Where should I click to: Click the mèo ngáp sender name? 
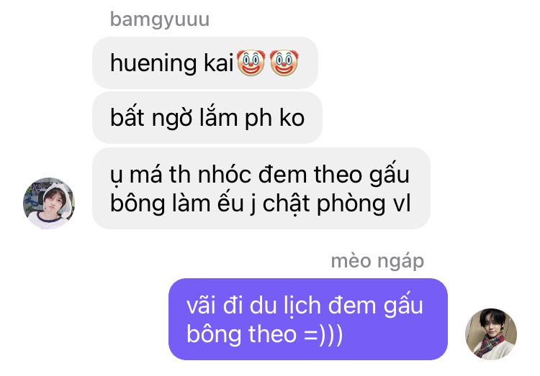pos(377,262)
